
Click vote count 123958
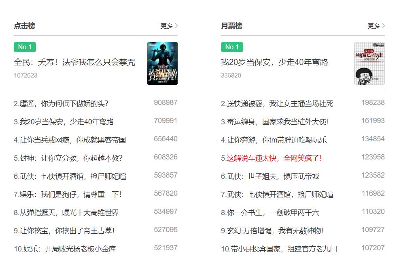click(373, 157)
